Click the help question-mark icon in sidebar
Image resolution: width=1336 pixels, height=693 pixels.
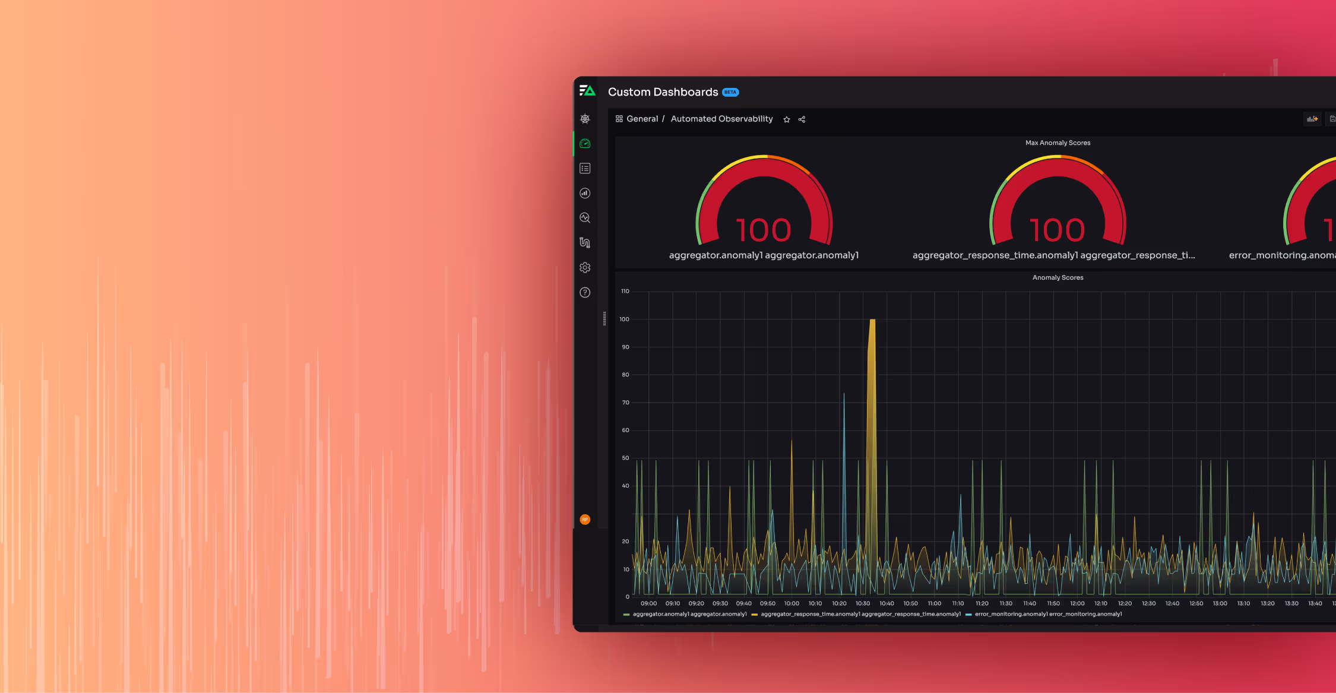click(585, 292)
